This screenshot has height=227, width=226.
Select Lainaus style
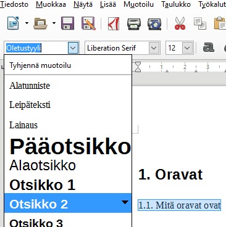point(68,125)
